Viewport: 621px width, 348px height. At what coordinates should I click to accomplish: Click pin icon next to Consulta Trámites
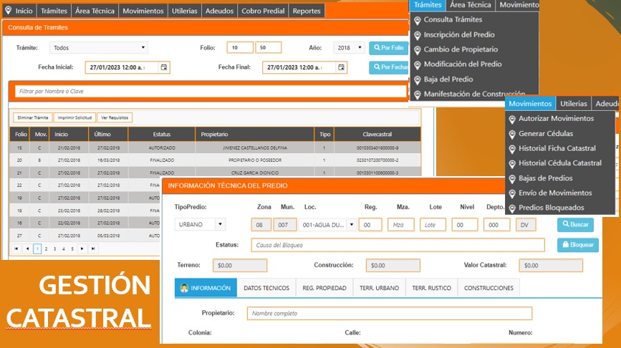pyautogui.click(x=417, y=20)
